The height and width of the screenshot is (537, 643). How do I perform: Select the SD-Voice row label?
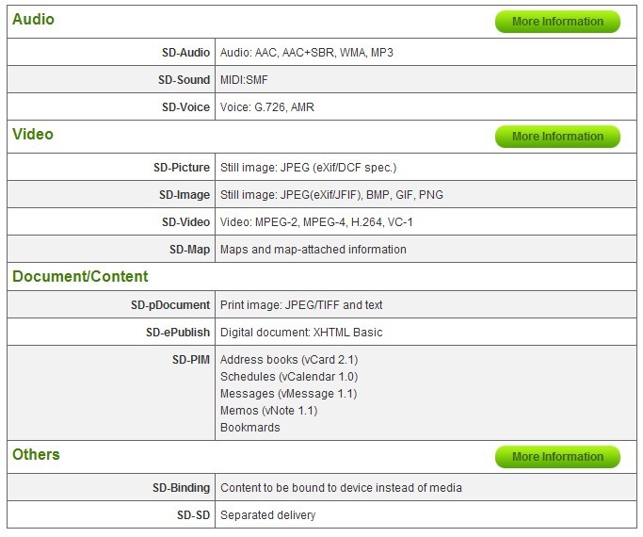click(185, 107)
